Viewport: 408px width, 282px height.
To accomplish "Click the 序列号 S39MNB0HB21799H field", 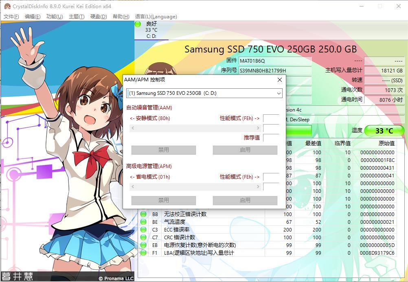I will click(275, 70).
